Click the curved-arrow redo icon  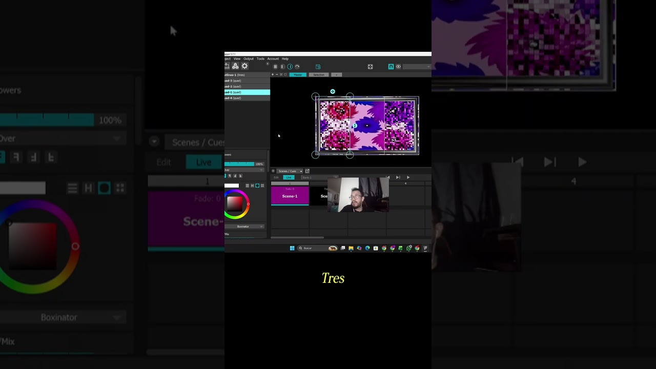(x=297, y=67)
